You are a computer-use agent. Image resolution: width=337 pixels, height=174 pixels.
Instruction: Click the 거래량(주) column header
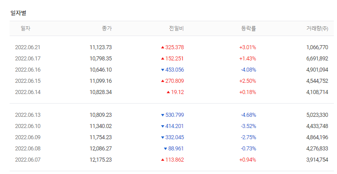point(317,28)
